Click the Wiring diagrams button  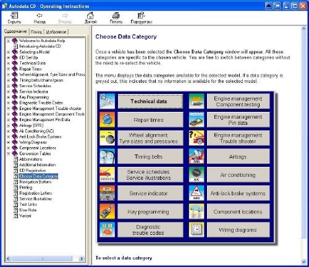(x=238, y=230)
